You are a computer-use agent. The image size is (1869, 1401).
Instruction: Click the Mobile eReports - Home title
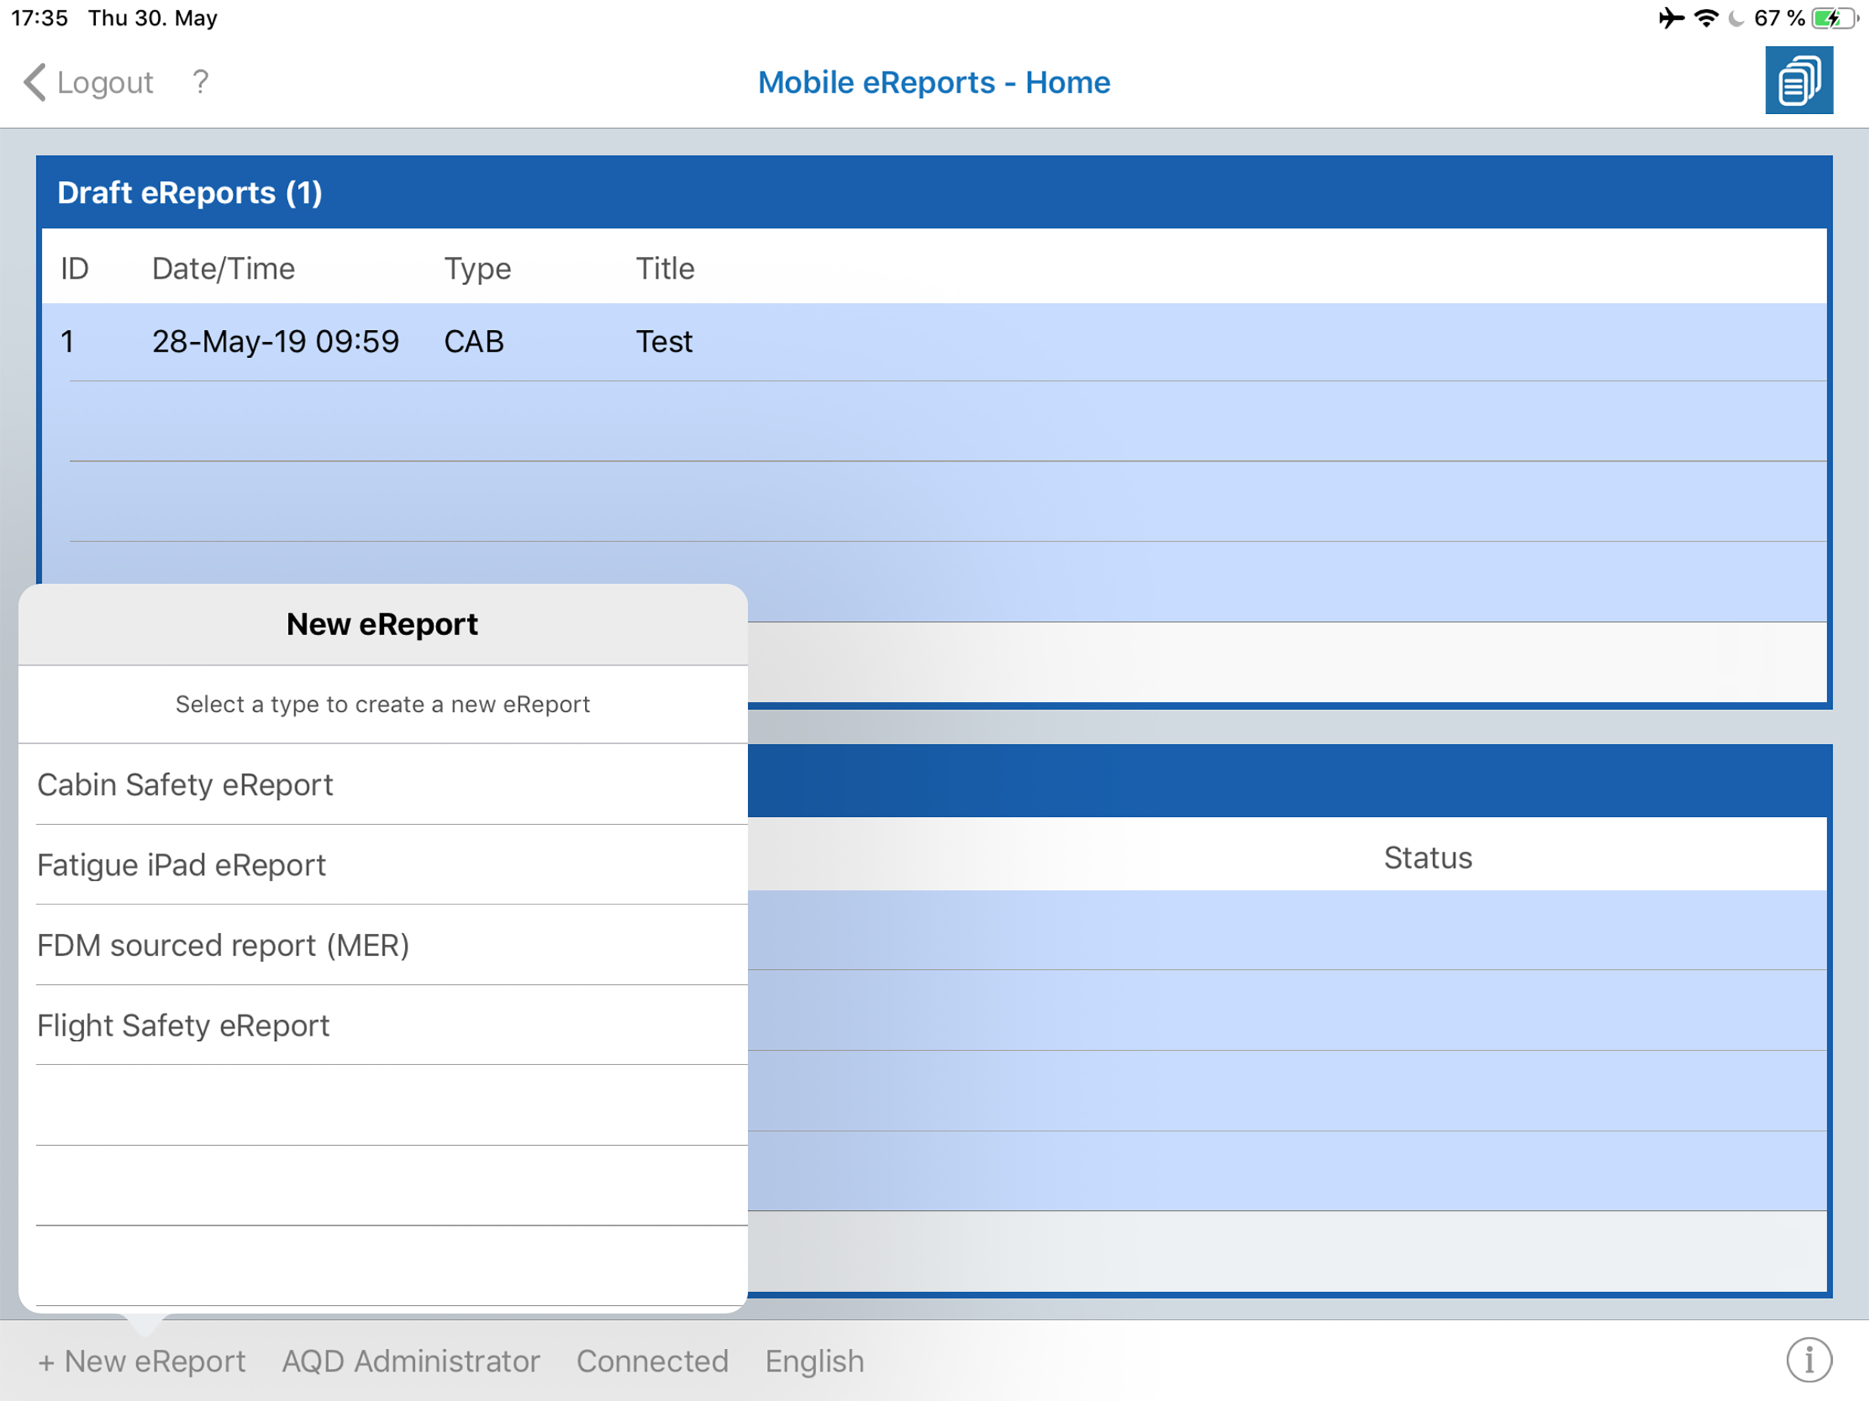[x=934, y=82]
